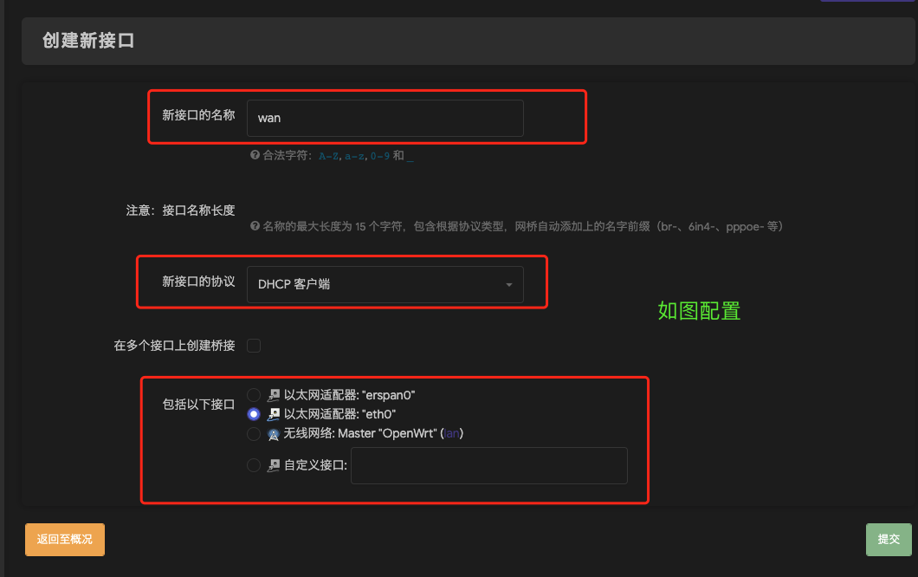Click the green 提交 submit button
Image resolution: width=918 pixels, height=577 pixels.
coord(889,540)
